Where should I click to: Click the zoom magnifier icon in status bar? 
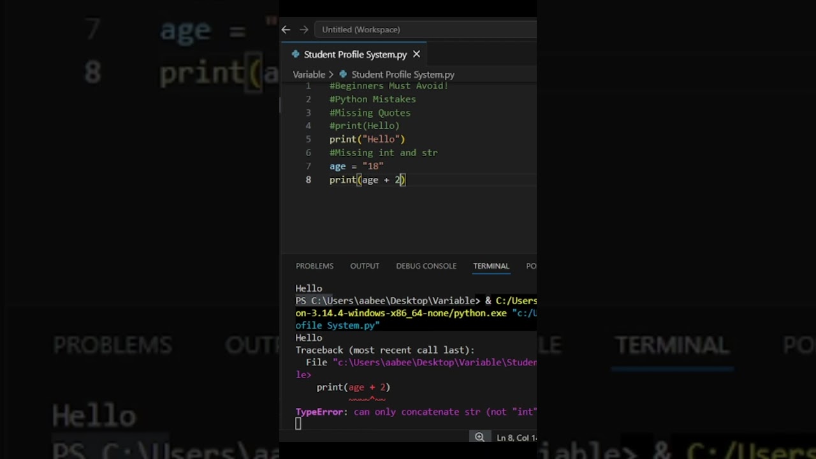point(479,437)
